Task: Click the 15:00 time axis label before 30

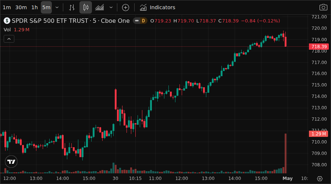Action: coord(89,178)
